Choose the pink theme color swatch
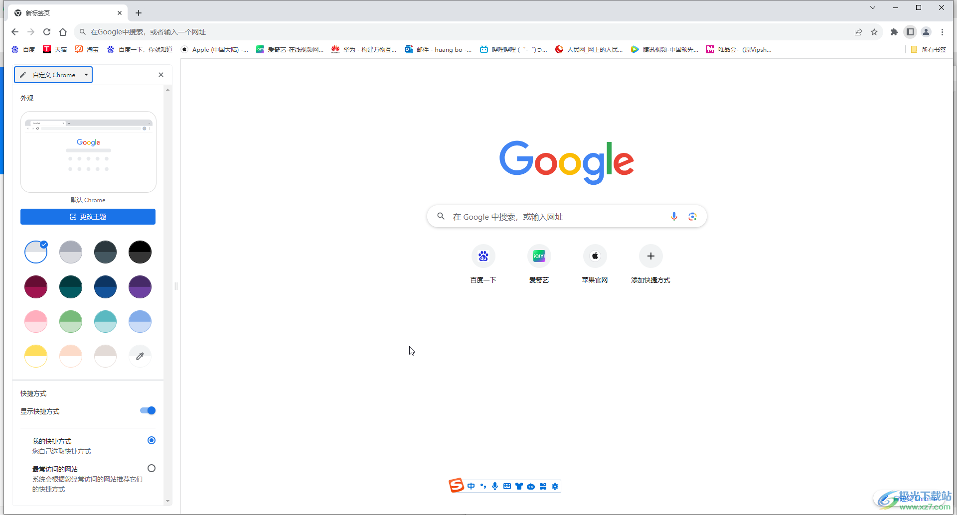 click(x=36, y=321)
